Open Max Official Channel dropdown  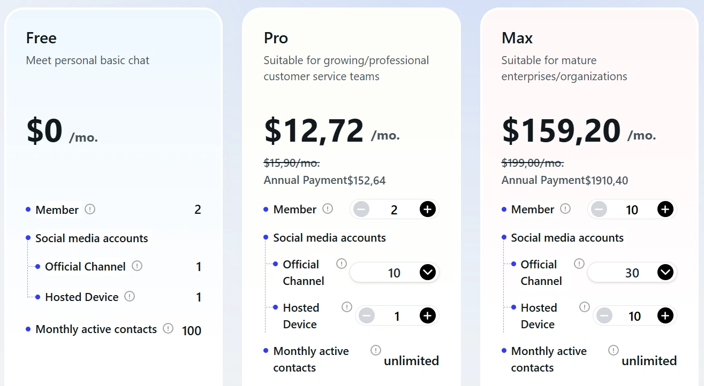665,273
